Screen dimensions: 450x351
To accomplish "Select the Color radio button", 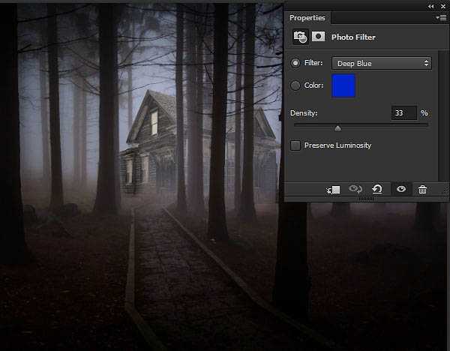I will (x=295, y=85).
